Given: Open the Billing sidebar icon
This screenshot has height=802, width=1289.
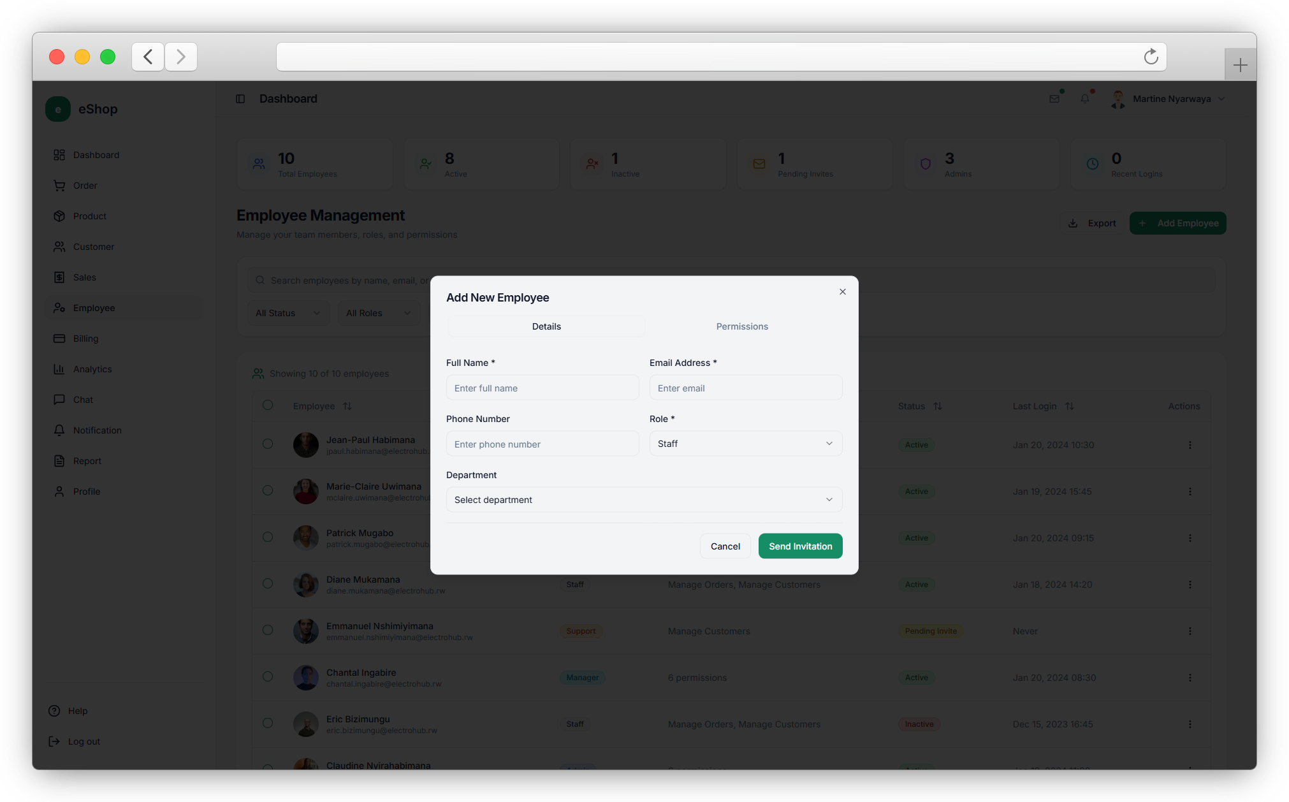Looking at the screenshot, I should click(59, 339).
